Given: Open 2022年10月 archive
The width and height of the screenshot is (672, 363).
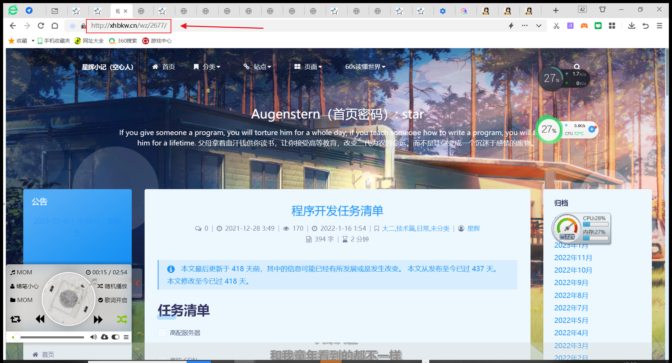Looking at the screenshot, I should (x=573, y=270).
